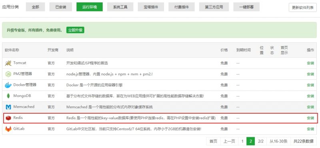Open the 系统工具 category tab

[x=120, y=7]
